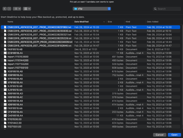Viewport: 183px width, 138px height.
Task: Open the list view options dropdown
Action: point(17,9)
